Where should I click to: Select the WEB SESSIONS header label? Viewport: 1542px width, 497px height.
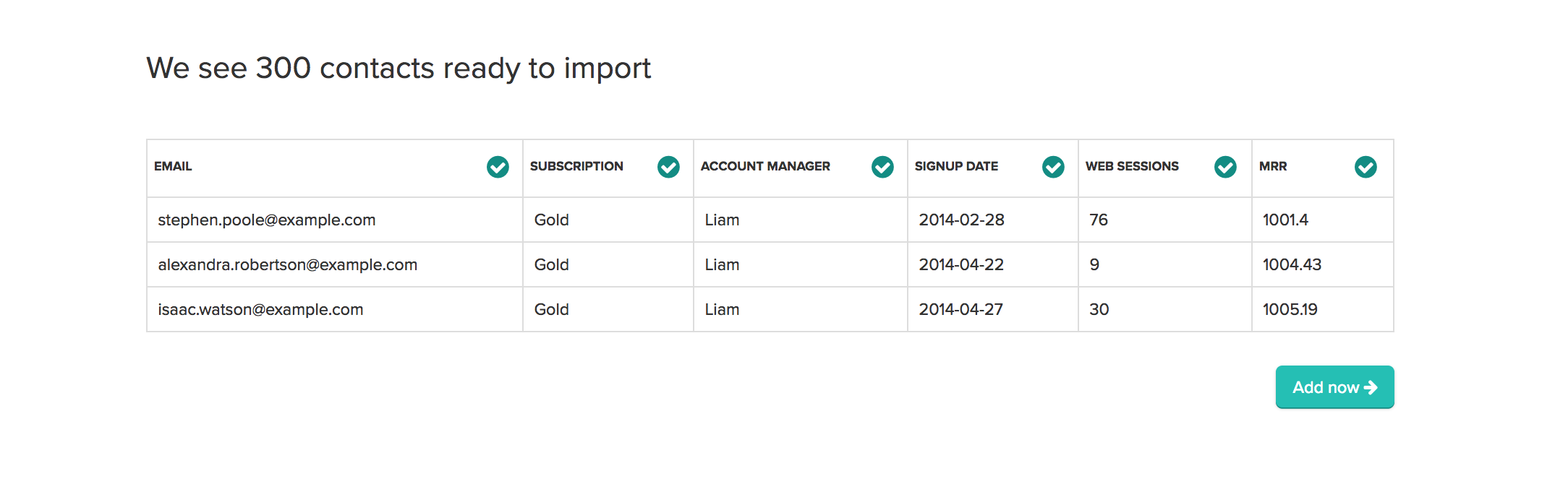[1132, 166]
